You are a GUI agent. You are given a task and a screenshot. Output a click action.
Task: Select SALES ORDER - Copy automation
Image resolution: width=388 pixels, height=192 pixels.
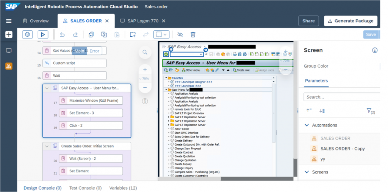pyautogui.click(x=343, y=149)
